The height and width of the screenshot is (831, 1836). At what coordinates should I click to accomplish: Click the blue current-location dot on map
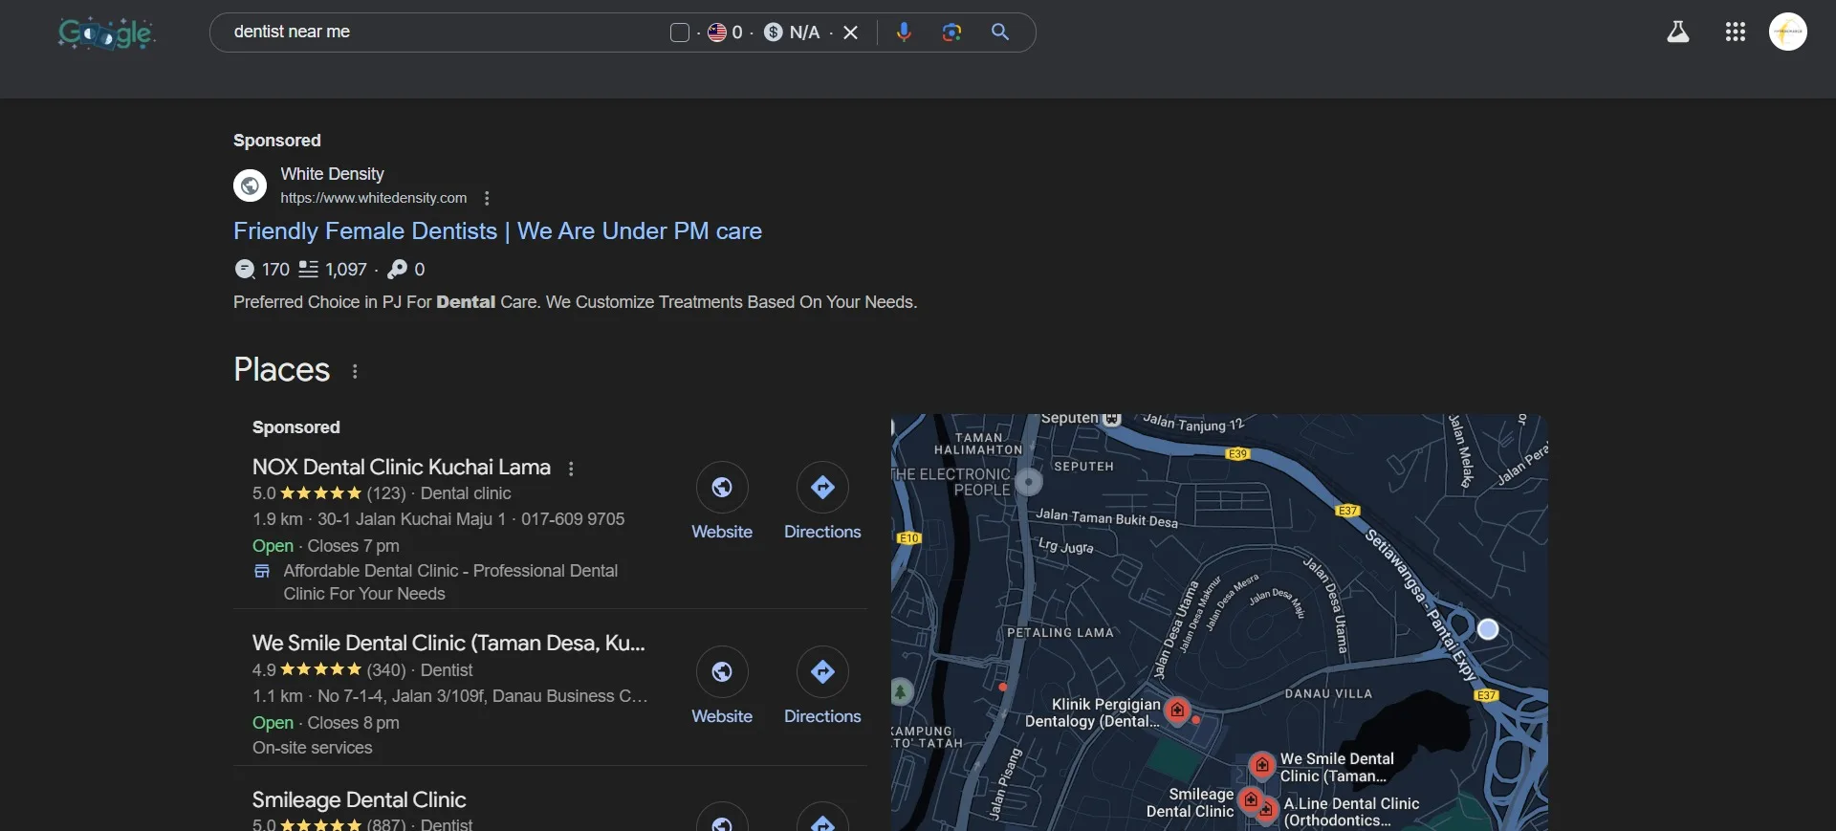pos(1488,629)
